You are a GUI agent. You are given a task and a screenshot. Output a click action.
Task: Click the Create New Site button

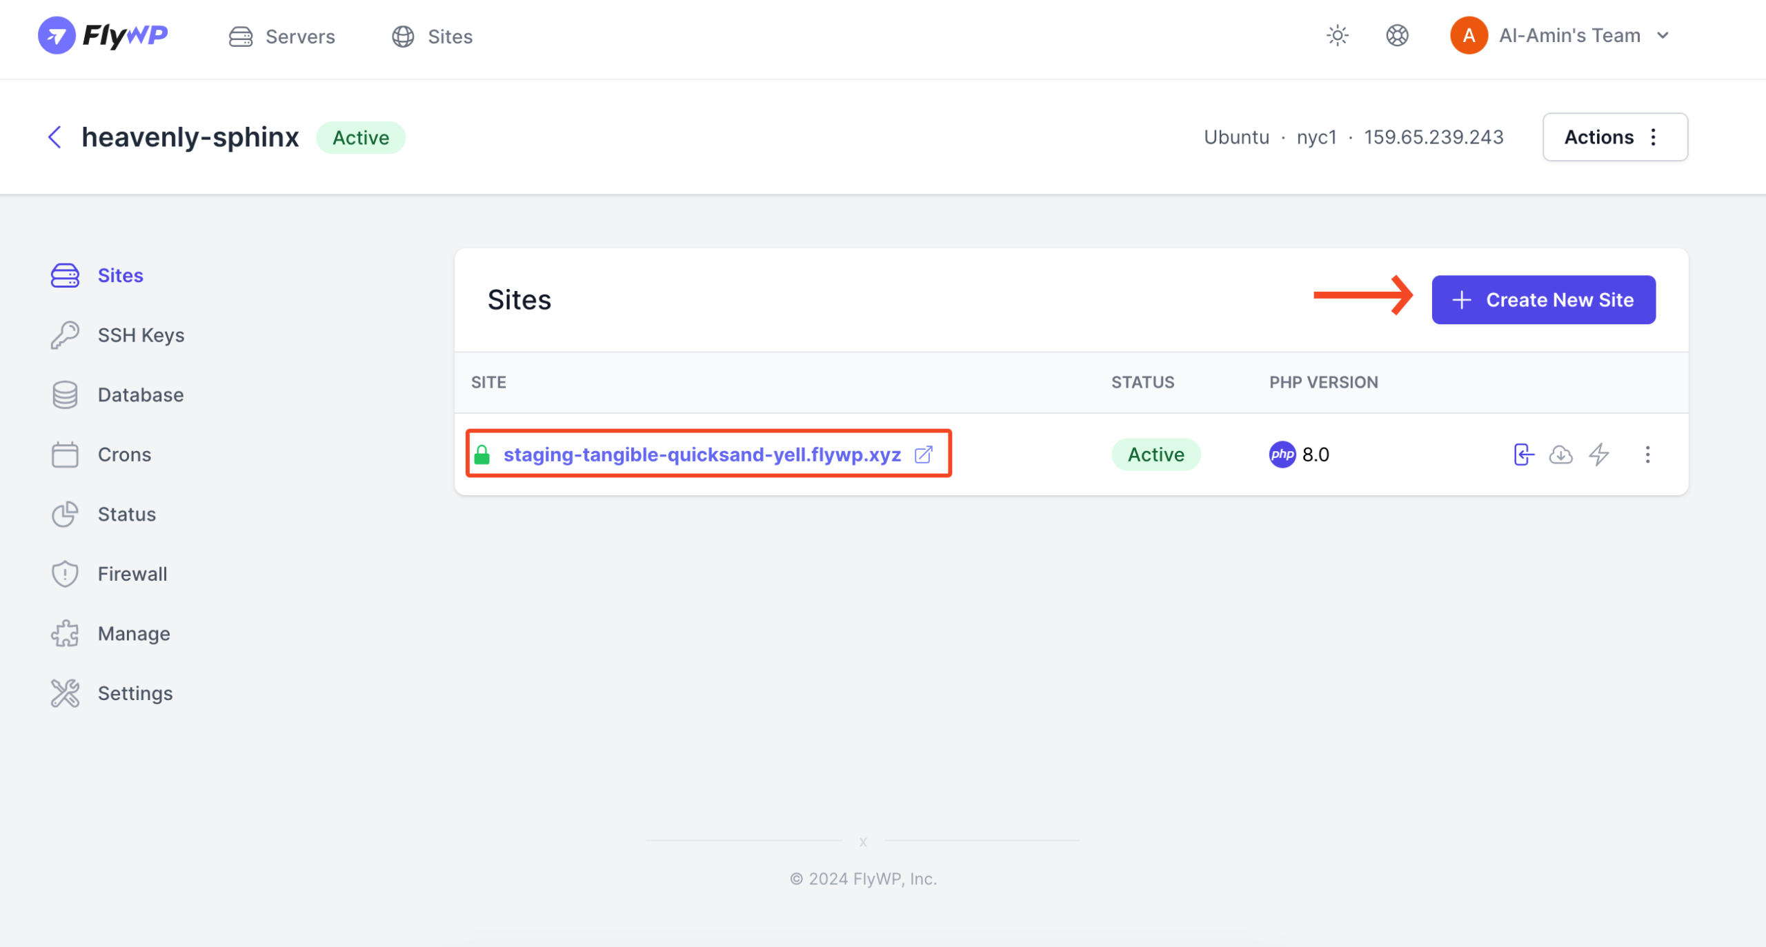[1543, 300]
